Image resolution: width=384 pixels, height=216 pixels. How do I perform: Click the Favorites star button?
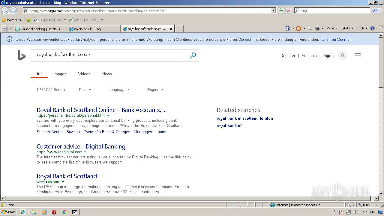pos(11,20)
